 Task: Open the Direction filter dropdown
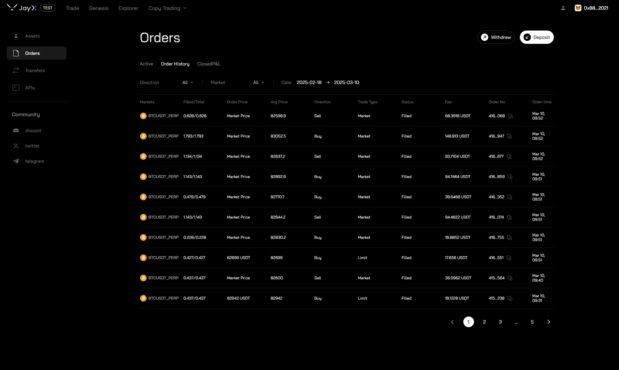(187, 82)
